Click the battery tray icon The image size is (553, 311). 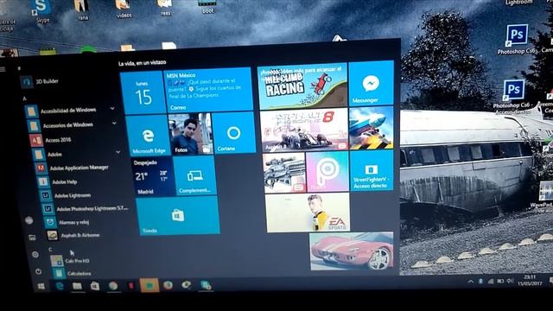click(500, 281)
